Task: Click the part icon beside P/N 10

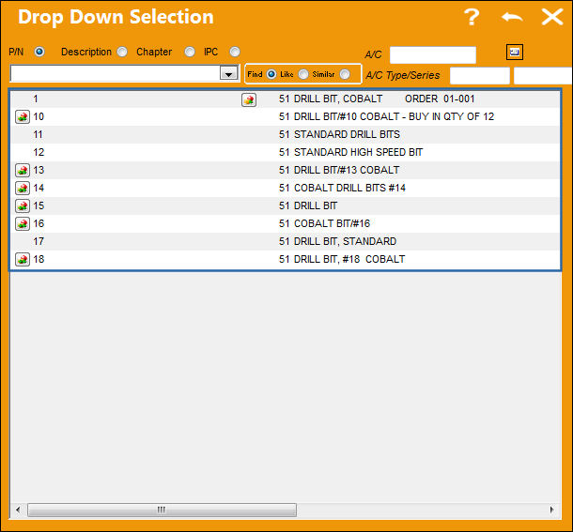Action: [23, 117]
